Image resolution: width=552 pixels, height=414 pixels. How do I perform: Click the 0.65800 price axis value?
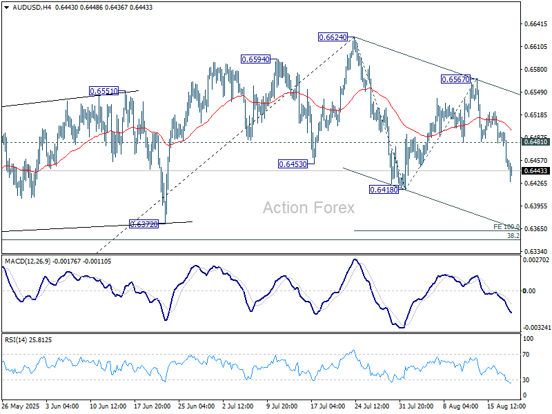click(536, 70)
